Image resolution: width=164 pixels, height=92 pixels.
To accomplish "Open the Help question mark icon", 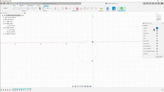I will 159,3.
